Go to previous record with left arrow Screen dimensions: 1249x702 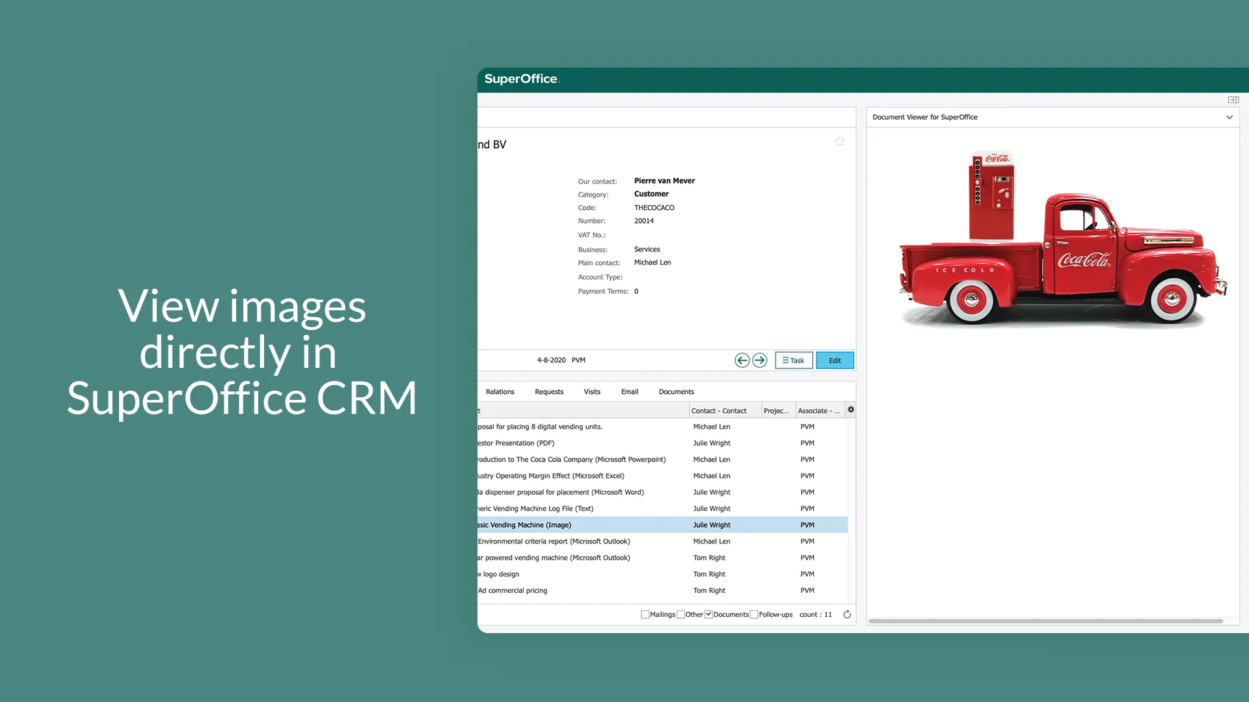click(742, 360)
